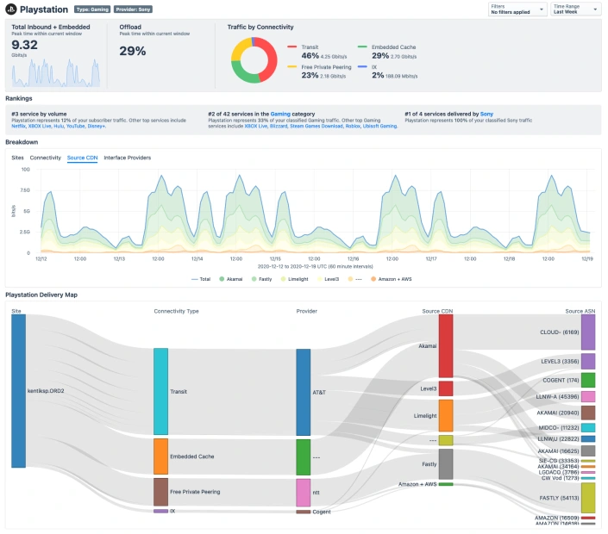
Task: Select the MIDCO- (11232) ASN node
Action: pyautogui.click(x=588, y=427)
